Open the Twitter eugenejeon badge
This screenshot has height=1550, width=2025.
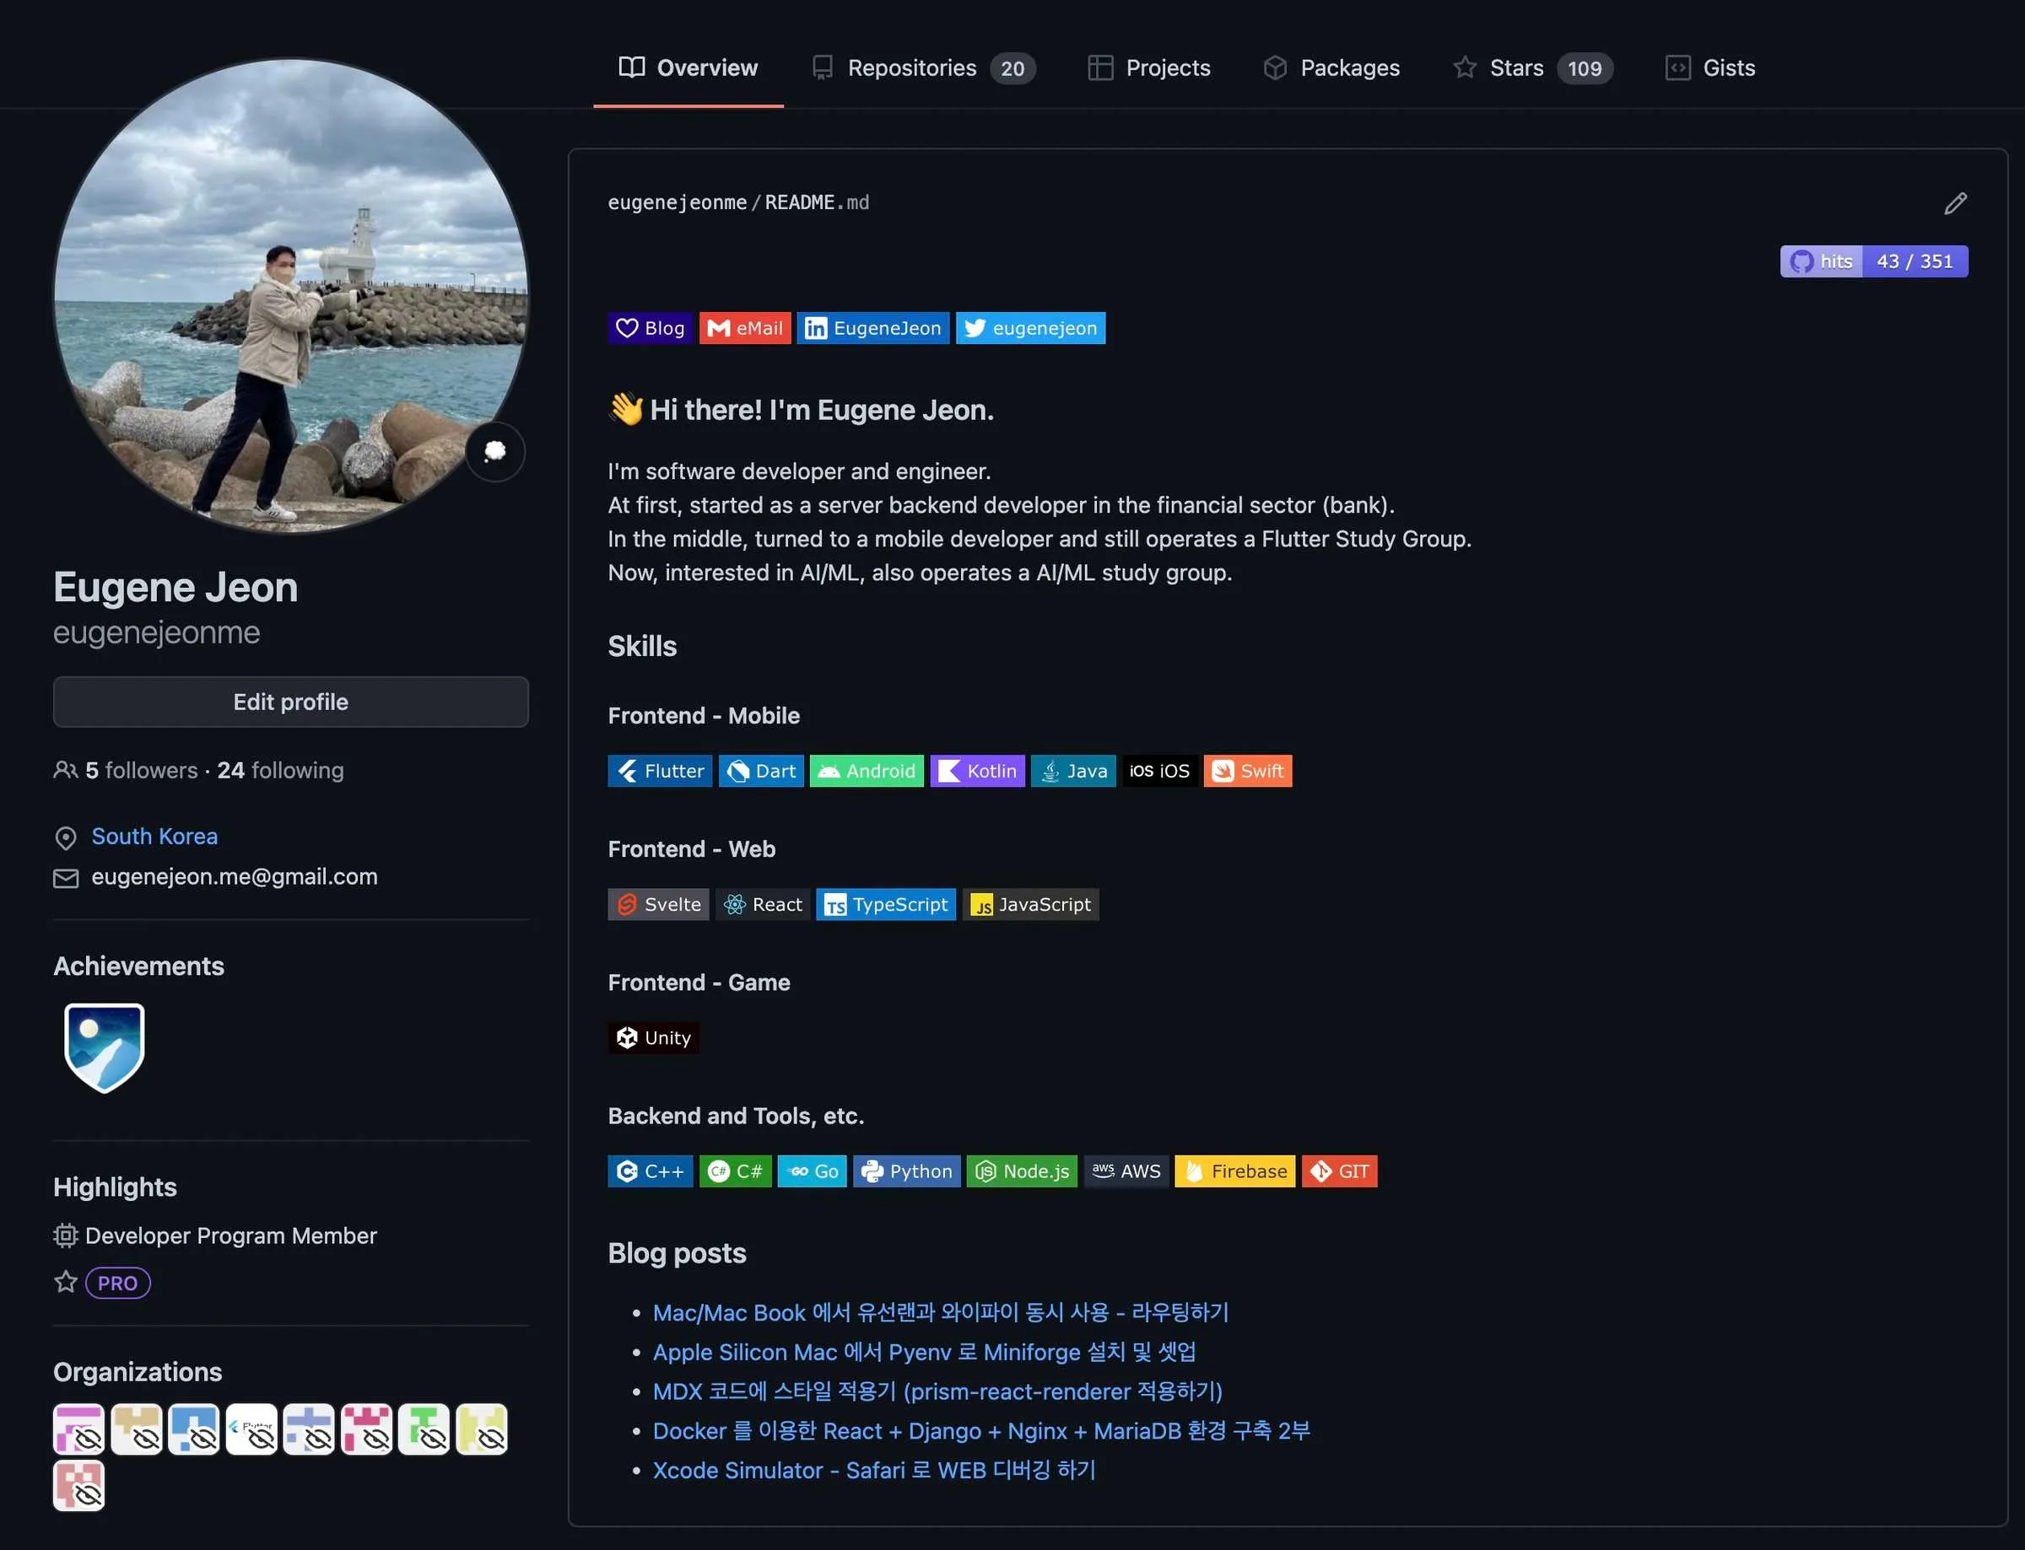point(1030,327)
